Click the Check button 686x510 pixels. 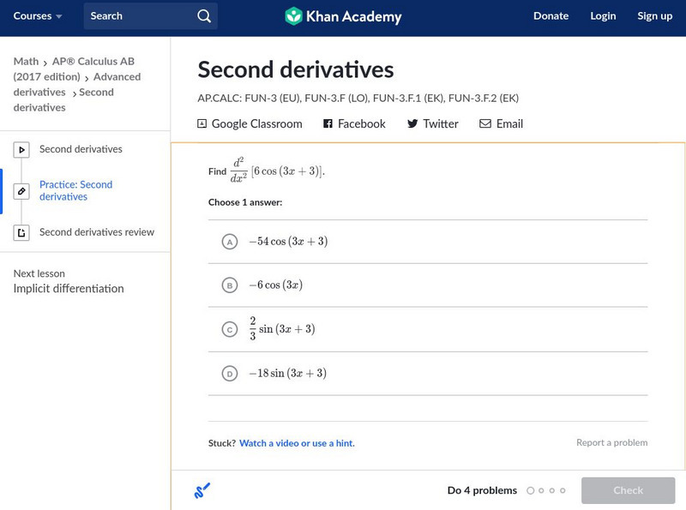628,490
